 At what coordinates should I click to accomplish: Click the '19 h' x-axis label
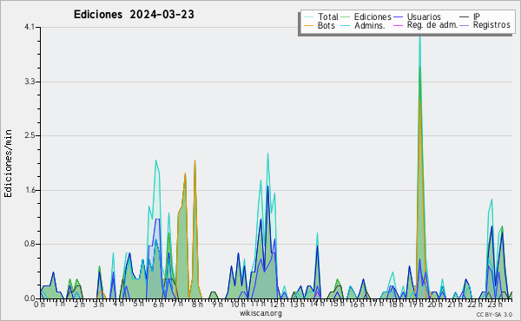click(415, 304)
